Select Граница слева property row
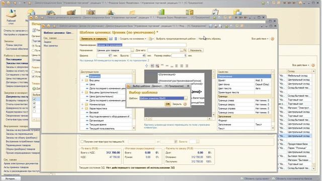Screen dimensions: 322x181 click(x=244, y=101)
